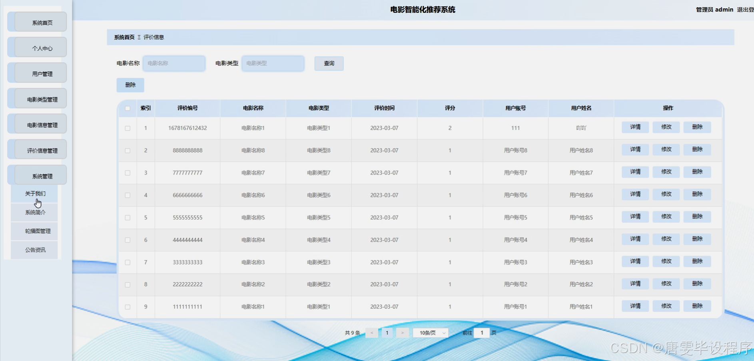Screen dimensions: 754x361
Task: Focus the 电影类型 search input
Action: (x=273, y=63)
